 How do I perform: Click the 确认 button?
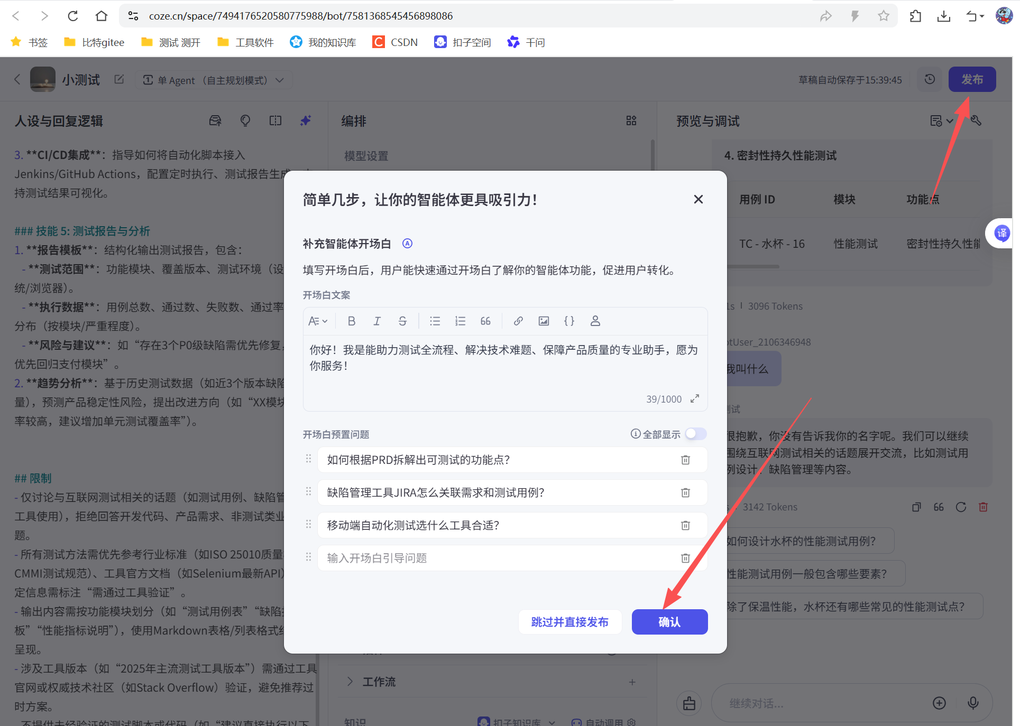[x=669, y=622]
